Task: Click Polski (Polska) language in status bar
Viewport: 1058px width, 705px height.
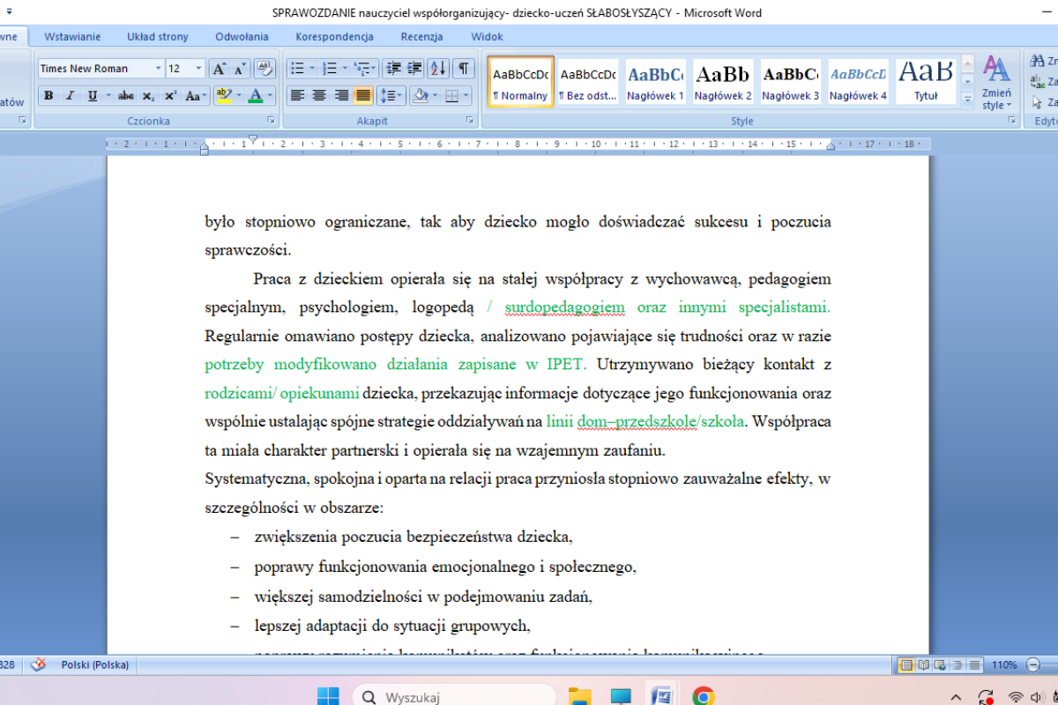Action: click(x=95, y=664)
